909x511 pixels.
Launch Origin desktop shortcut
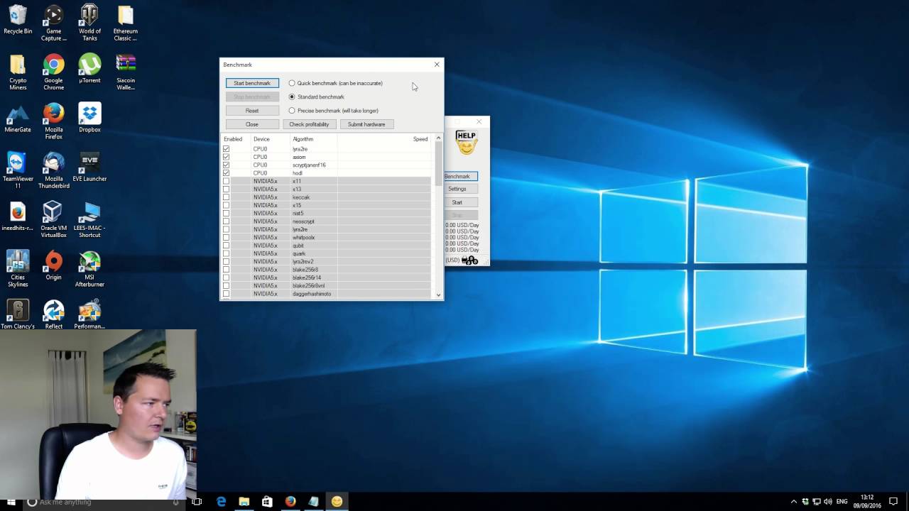click(x=53, y=265)
